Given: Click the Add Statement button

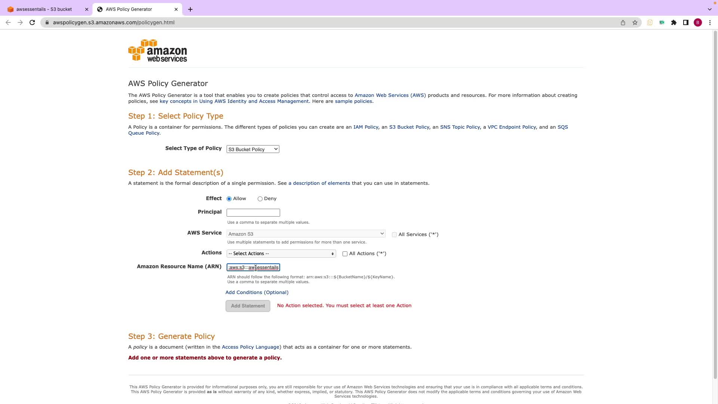Looking at the screenshot, I should coord(248,306).
